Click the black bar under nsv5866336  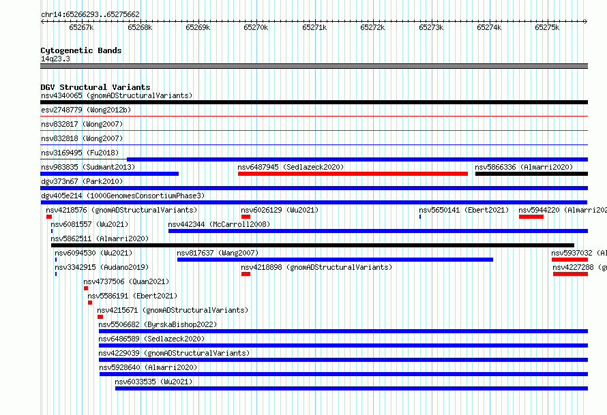point(531,174)
